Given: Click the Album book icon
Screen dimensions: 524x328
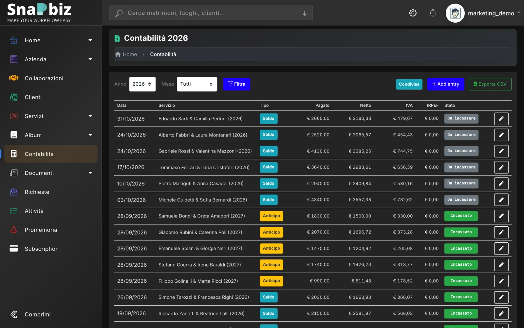Looking at the screenshot, I should 14,135.
